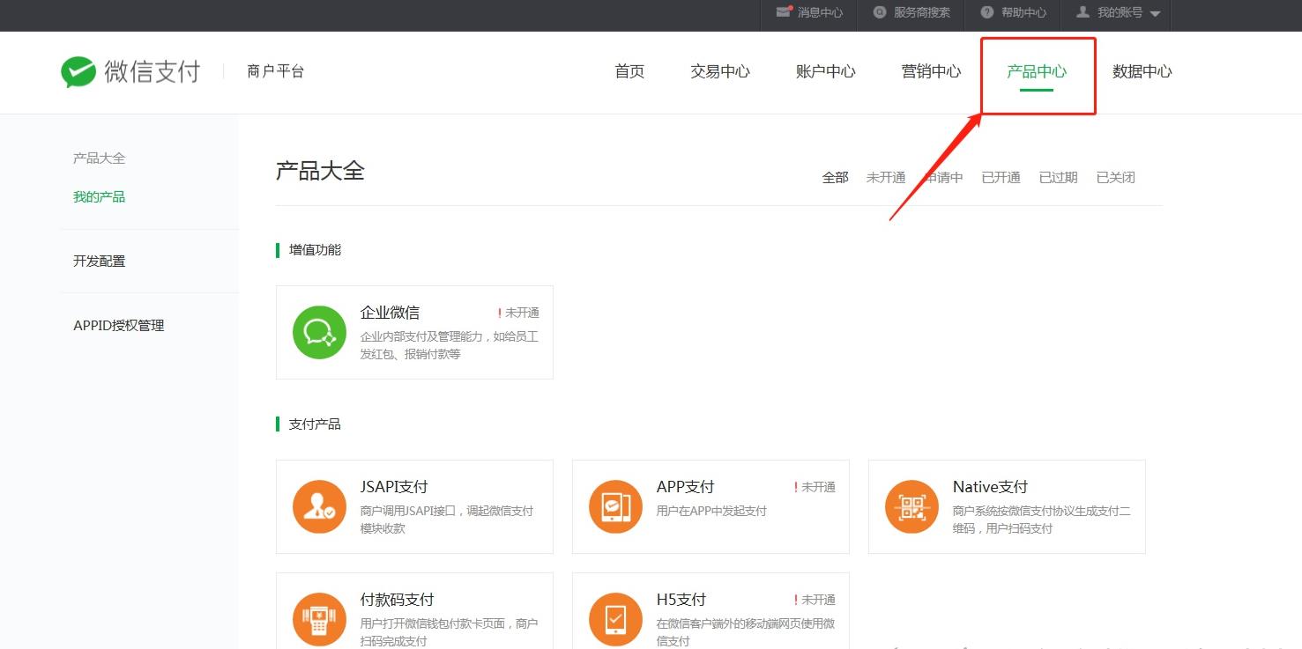The width and height of the screenshot is (1302, 649).
Task: Click the message center envelope icon
Action: (x=783, y=12)
